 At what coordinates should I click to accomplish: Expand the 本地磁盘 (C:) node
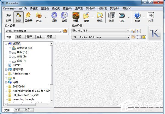[x=10, y=48]
